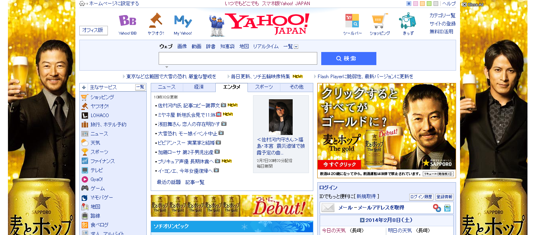The height and width of the screenshot is (235, 535).
Task: Open the 佐村河内守さん news photo thumbnail
Action: 281,117
